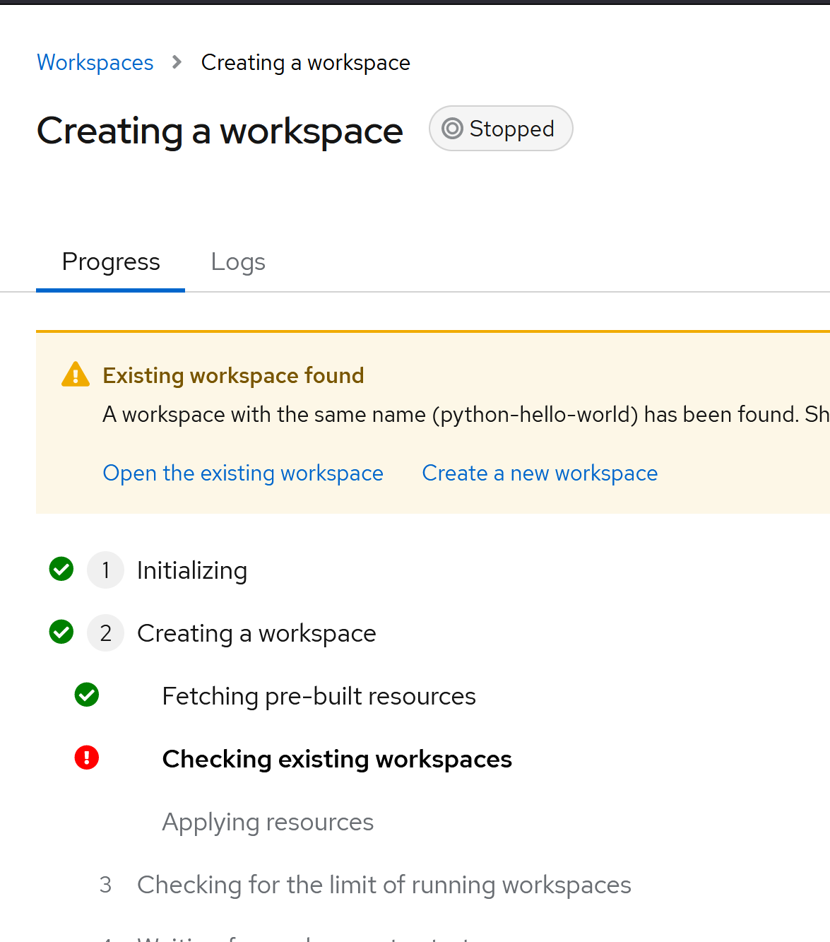Image resolution: width=830 pixels, height=942 pixels.
Task: Switch to the Progress tab
Action: coord(111,261)
